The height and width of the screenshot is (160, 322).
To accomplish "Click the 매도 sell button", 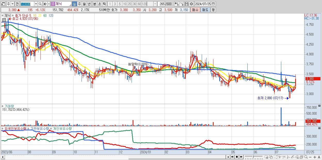I will click(205, 10).
